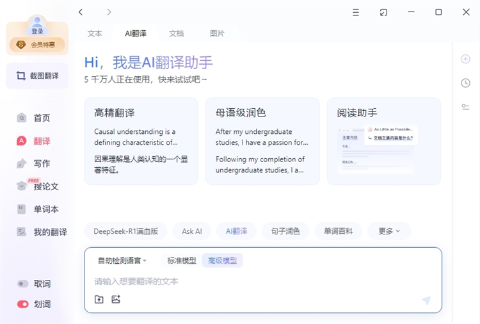Open the 会员特惠 membership offer
This screenshot has width=480, height=324.
[37, 45]
